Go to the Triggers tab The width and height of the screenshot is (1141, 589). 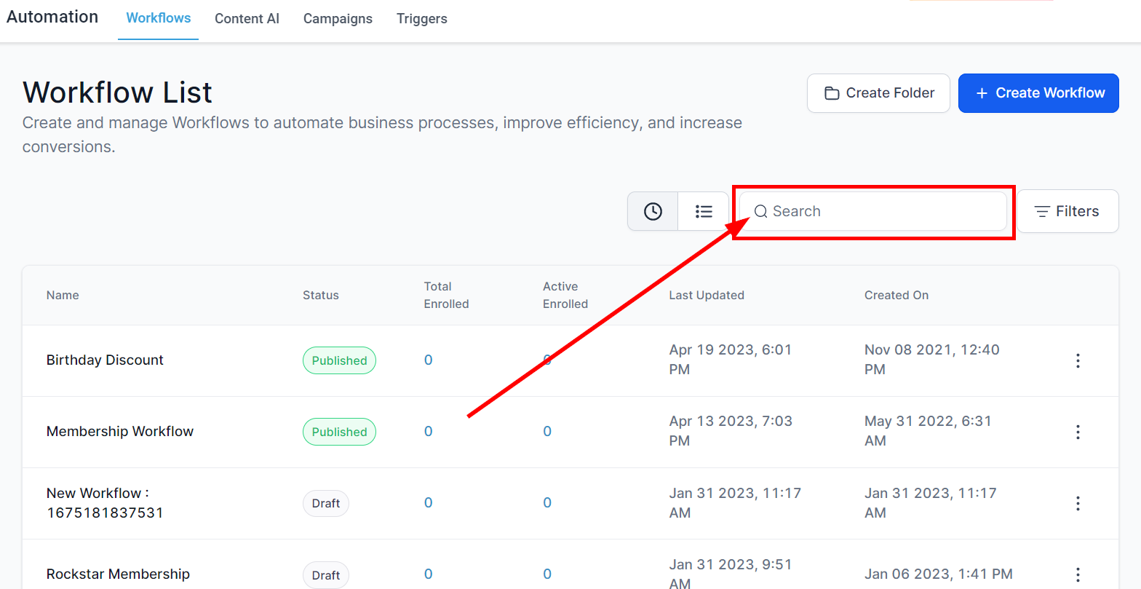[422, 19]
